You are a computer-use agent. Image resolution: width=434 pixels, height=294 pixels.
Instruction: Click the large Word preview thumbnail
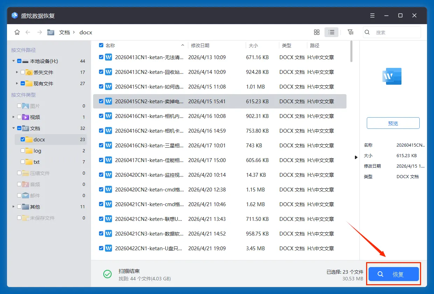pyautogui.click(x=392, y=76)
